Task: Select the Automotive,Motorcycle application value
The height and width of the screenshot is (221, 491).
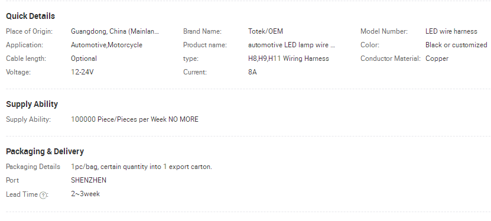Action: (106, 45)
